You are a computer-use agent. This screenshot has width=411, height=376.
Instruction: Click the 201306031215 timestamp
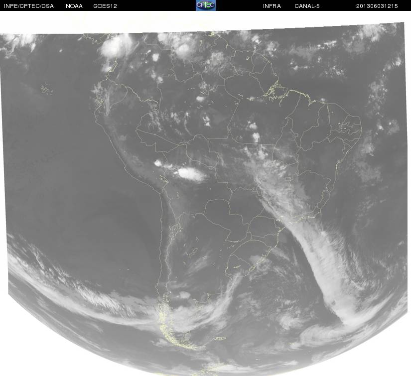(377, 6)
